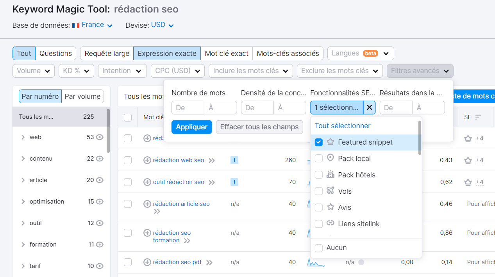Viewport: 495px width, 277px height.
Task: Open the Filtres avancés dropdown
Action: [420, 71]
